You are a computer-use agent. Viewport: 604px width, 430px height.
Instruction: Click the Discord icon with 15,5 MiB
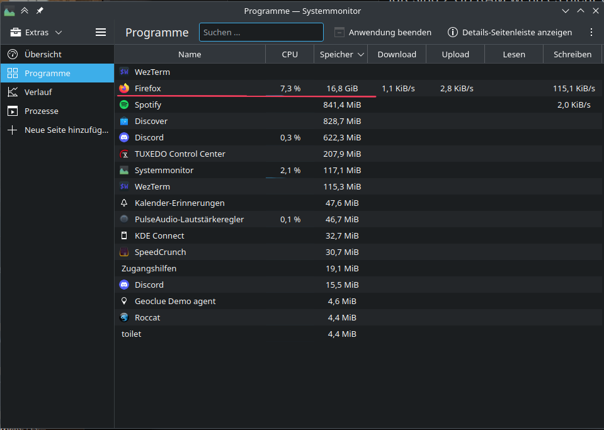pyautogui.click(x=124, y=285)
